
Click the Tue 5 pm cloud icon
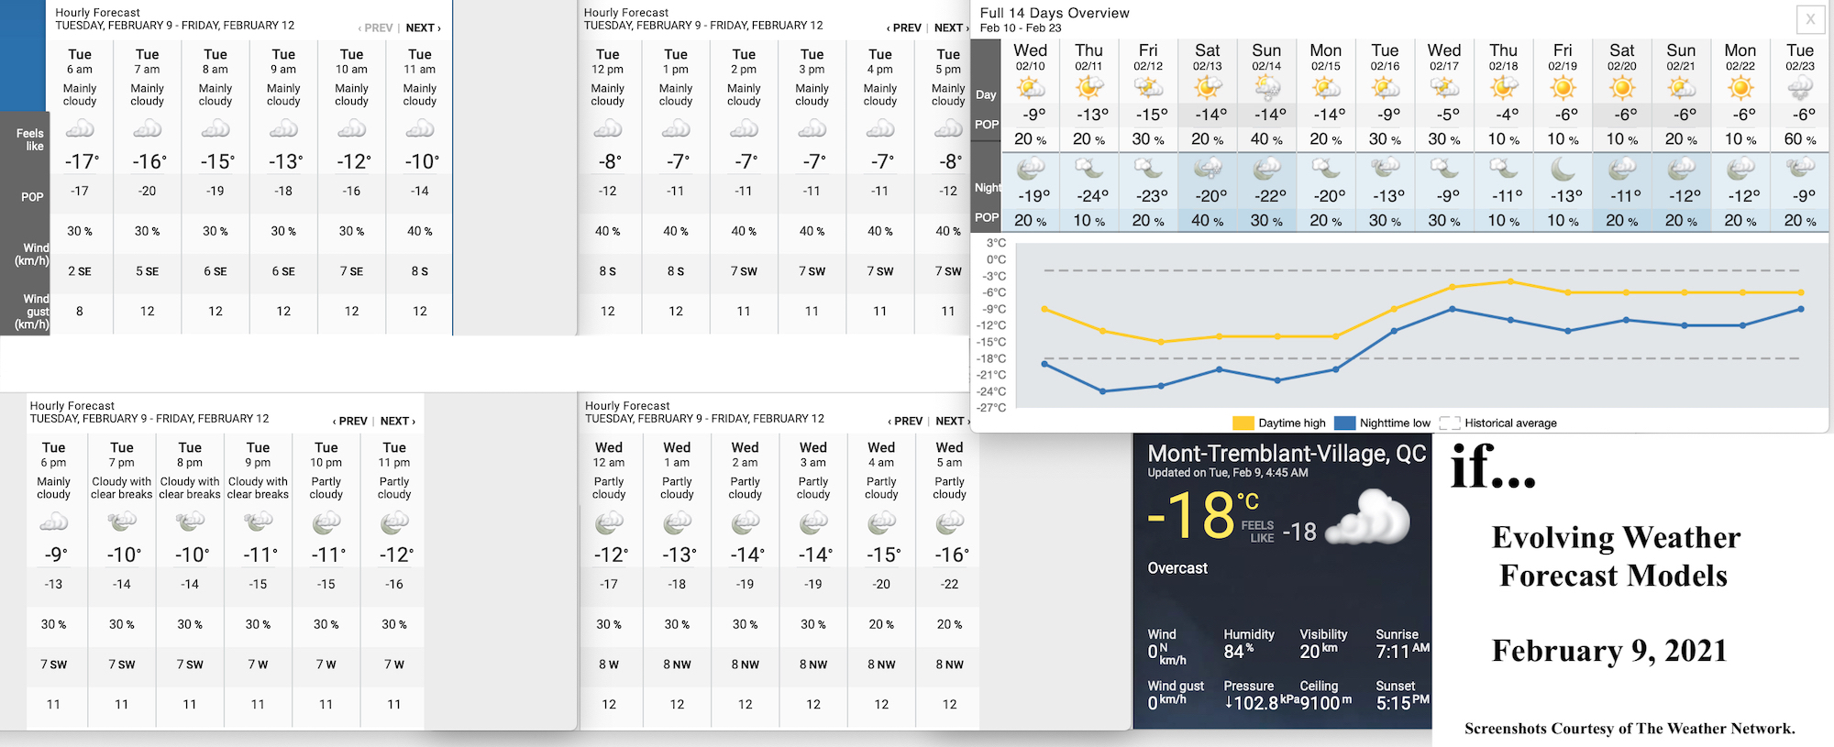tap(948, 129)
